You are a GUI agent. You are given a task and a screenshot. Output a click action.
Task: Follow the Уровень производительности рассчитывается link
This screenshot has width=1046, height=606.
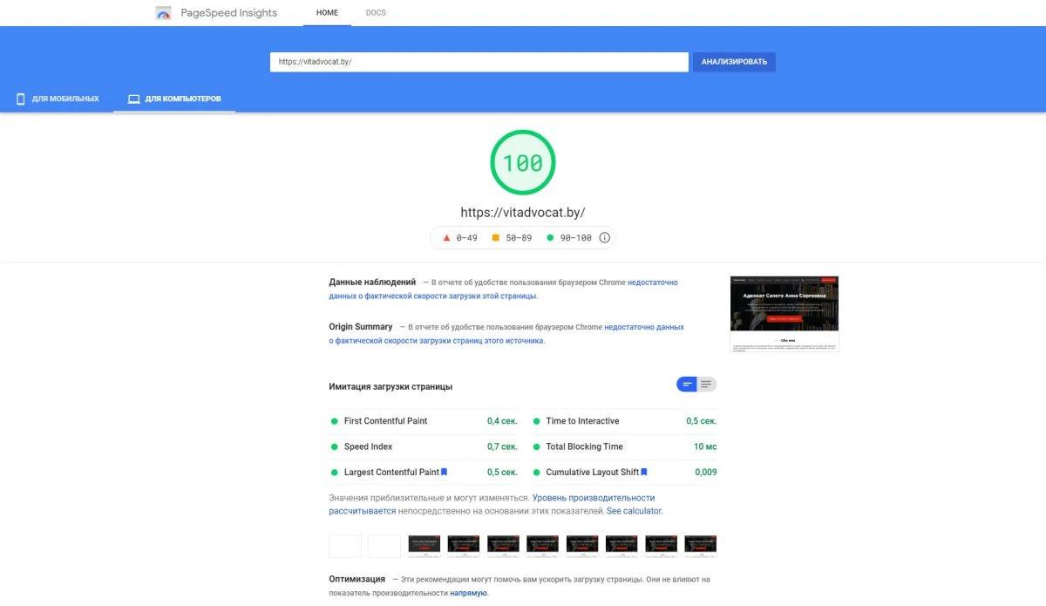[492, 505]
